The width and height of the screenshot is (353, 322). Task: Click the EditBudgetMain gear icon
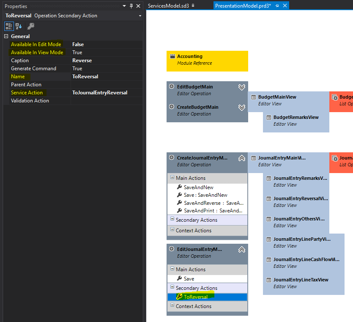click(x=172, y=86)
